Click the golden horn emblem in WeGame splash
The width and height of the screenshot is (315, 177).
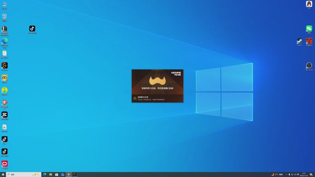pos(157,81)
